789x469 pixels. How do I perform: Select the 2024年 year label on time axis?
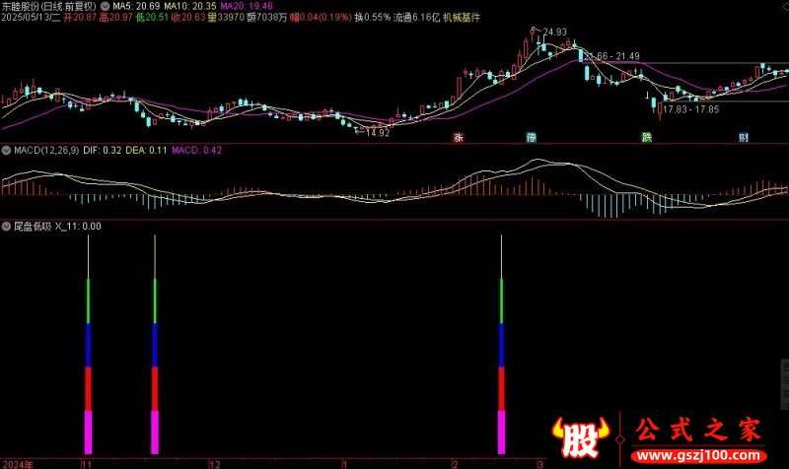pyautogui.click(x=18, y=464)
